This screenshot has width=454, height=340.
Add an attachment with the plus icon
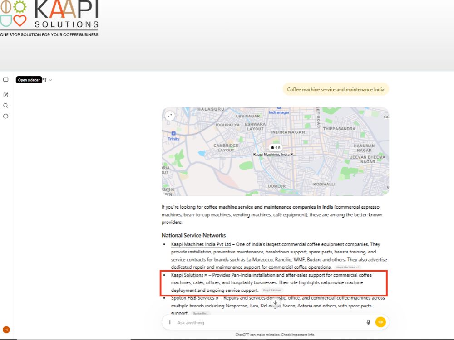point(170,322)
